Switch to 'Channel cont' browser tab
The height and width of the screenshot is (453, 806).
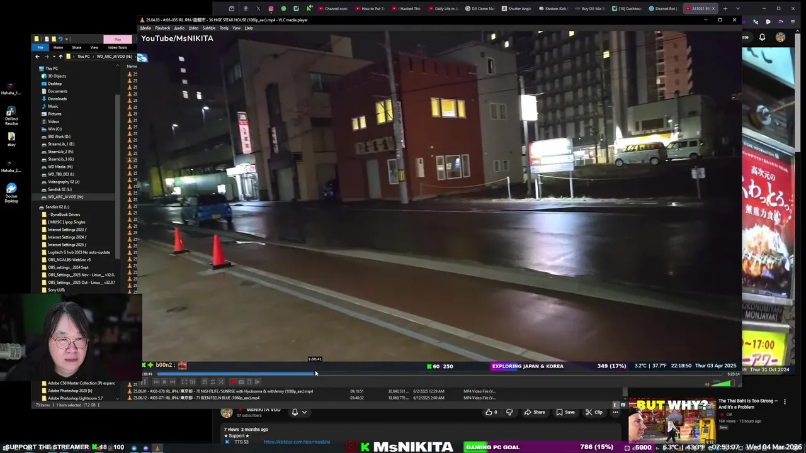[x=332, y=9]
